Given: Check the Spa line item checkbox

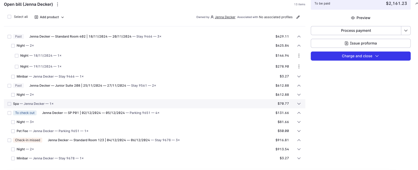Looking at the screenshot, I should [9, 104].
